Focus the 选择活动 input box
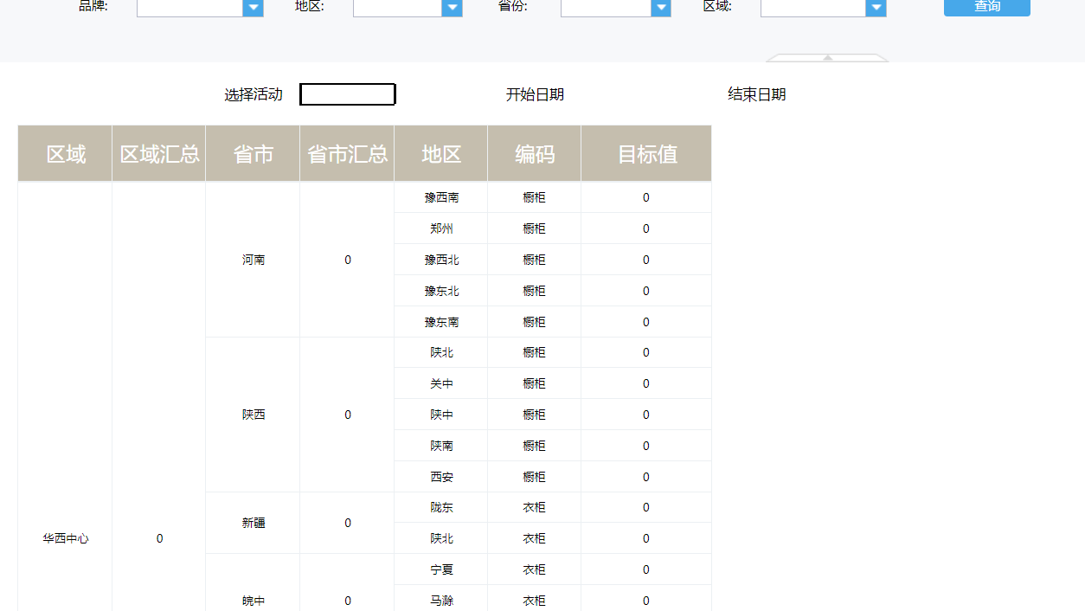This screenshot has height=611, width=1085. pos(347,94)
